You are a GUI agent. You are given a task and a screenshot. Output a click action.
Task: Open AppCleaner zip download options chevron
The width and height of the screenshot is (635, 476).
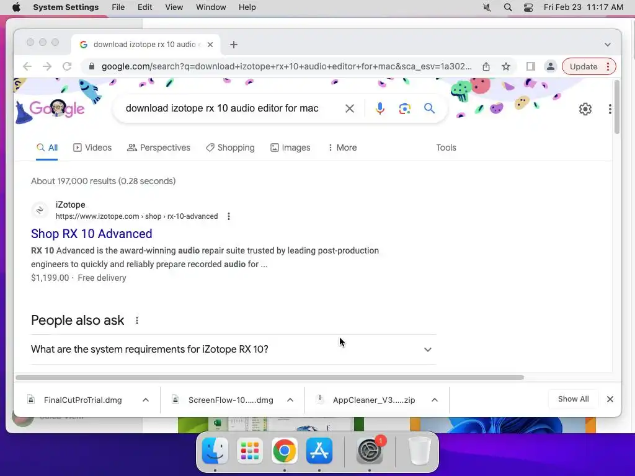click(x=435, y=400)
